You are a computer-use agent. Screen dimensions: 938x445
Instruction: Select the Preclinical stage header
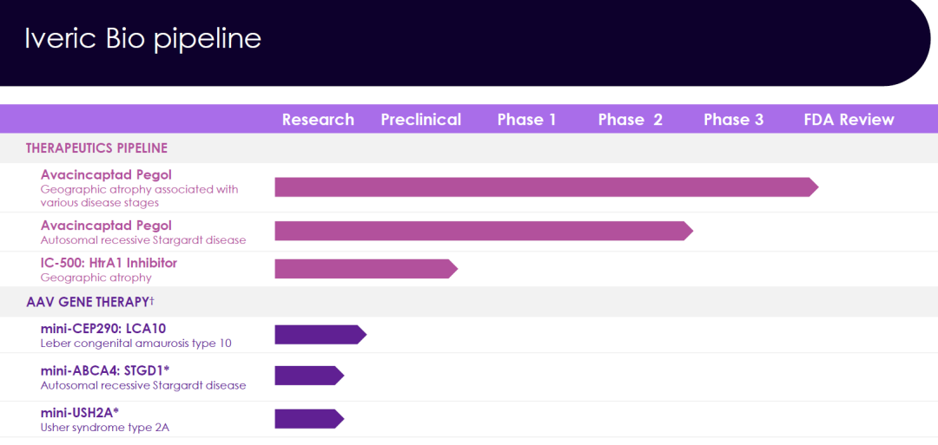pyautogui.click(x=420, y=120)
